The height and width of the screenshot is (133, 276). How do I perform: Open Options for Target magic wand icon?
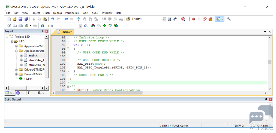point(85,26)
